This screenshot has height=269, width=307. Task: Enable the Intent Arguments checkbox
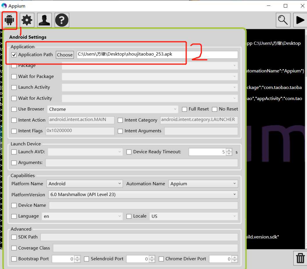(120, 131)
